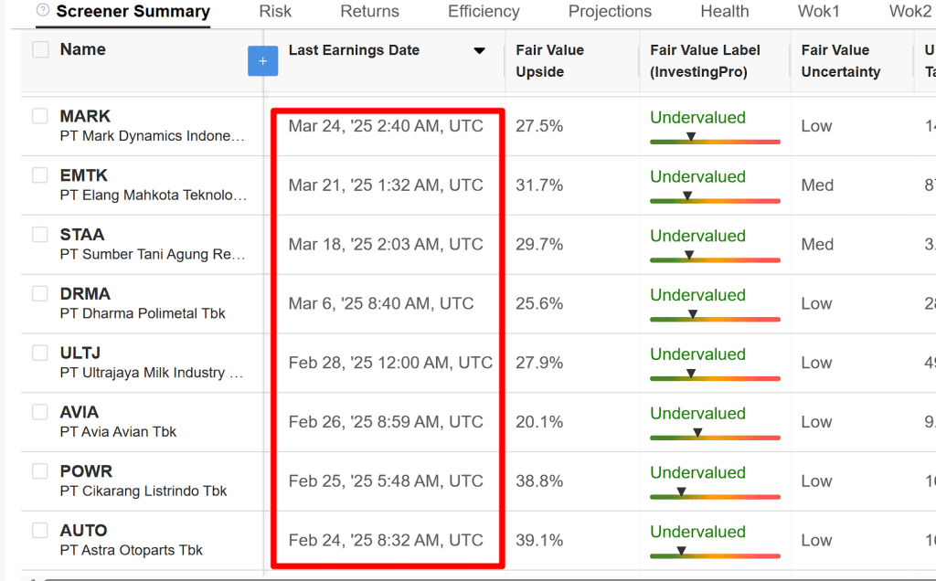Open the Wok1 custom tab
The image size is (936, 581).
[818, 12]
